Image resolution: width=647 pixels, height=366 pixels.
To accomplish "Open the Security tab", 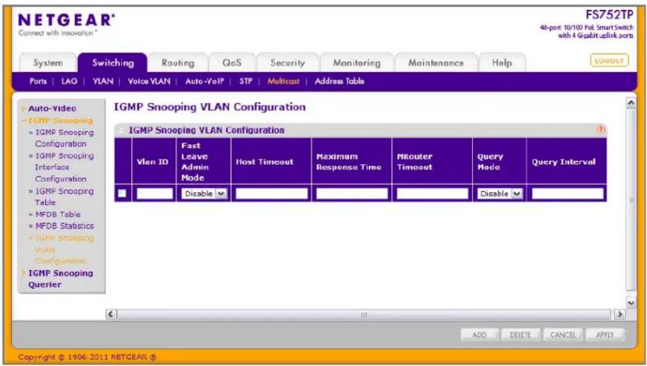I will (x=287, y=63).
